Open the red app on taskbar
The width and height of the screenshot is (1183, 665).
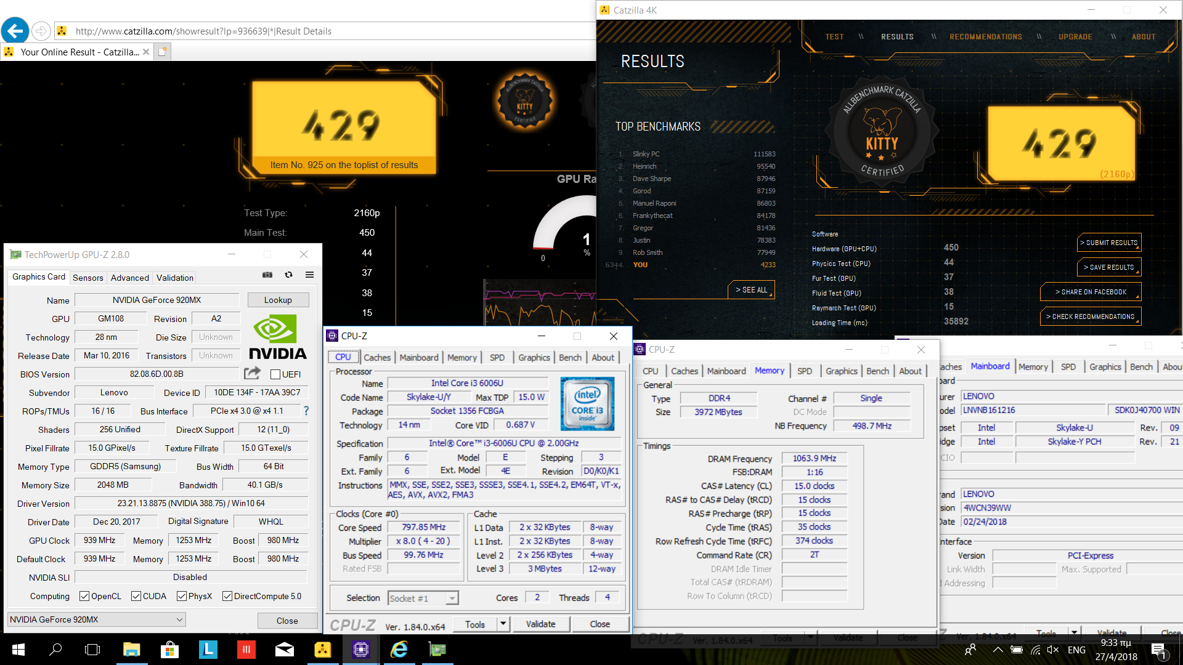click(x=246, y=650)
